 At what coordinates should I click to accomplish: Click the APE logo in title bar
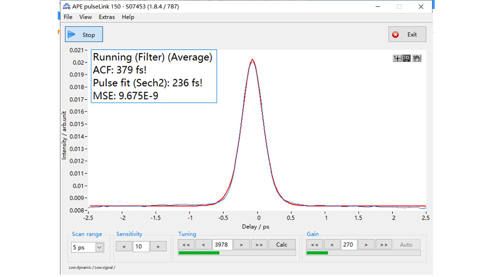[67, 7]
